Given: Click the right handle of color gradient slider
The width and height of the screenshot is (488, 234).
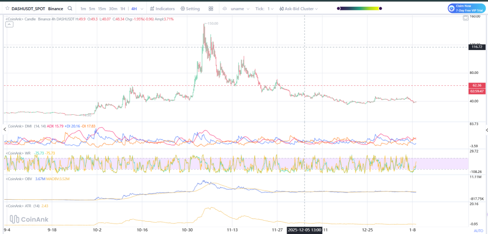Looking at the screenshot, I should coord(381,9).
